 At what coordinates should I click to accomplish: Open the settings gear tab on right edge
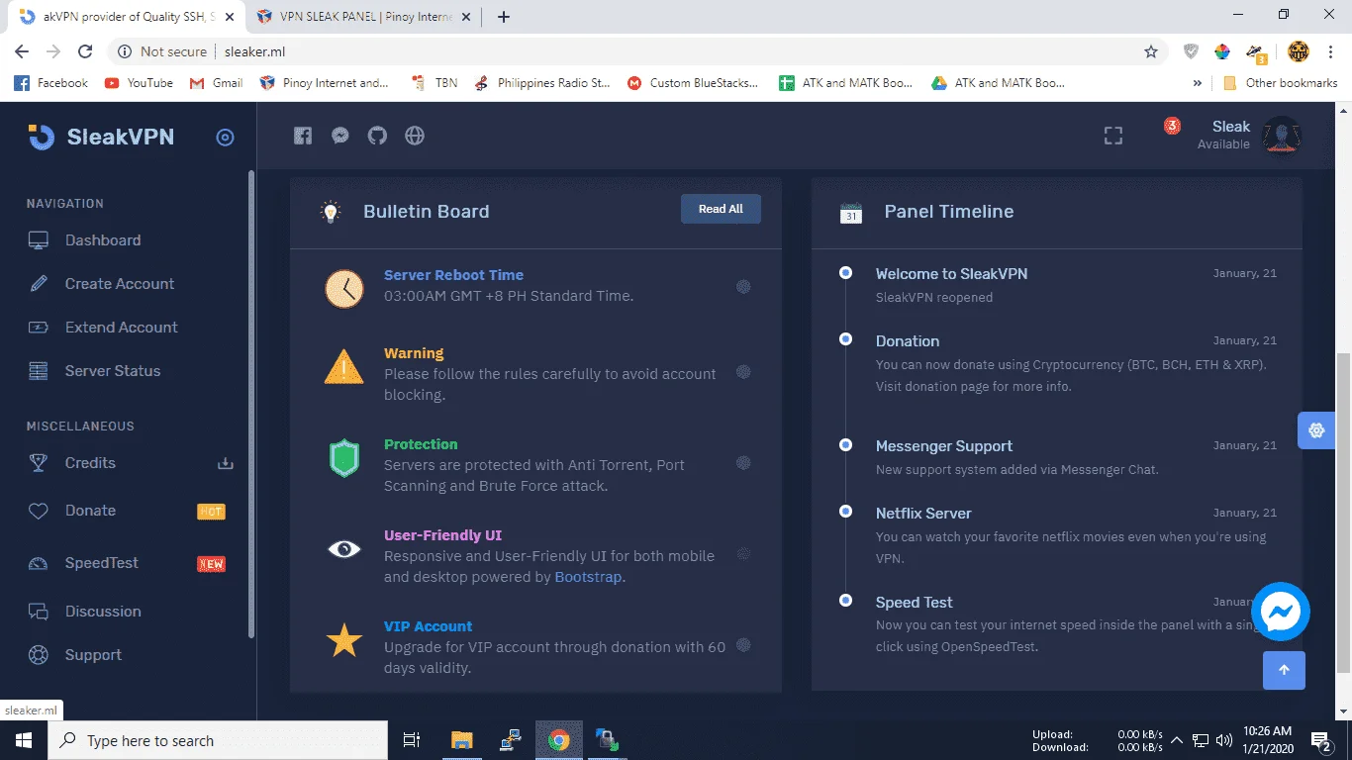pyautogui.click(x=1316, y=430)
